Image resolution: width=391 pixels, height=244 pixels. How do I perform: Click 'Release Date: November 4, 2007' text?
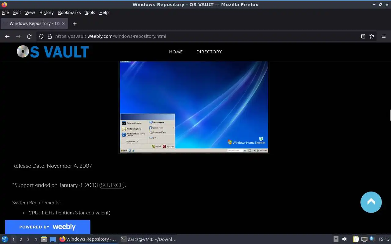tap(52, 166)
